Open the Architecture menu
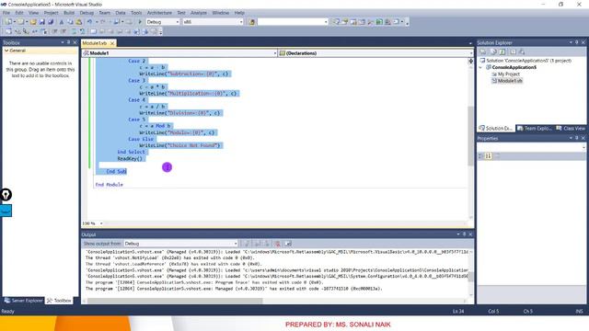 (159, 13)
